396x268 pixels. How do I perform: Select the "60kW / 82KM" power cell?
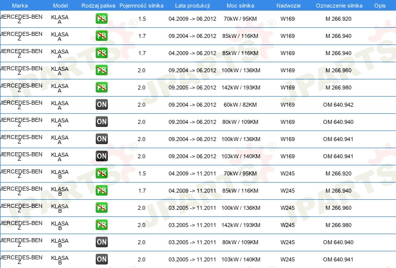tap(240, 105)
